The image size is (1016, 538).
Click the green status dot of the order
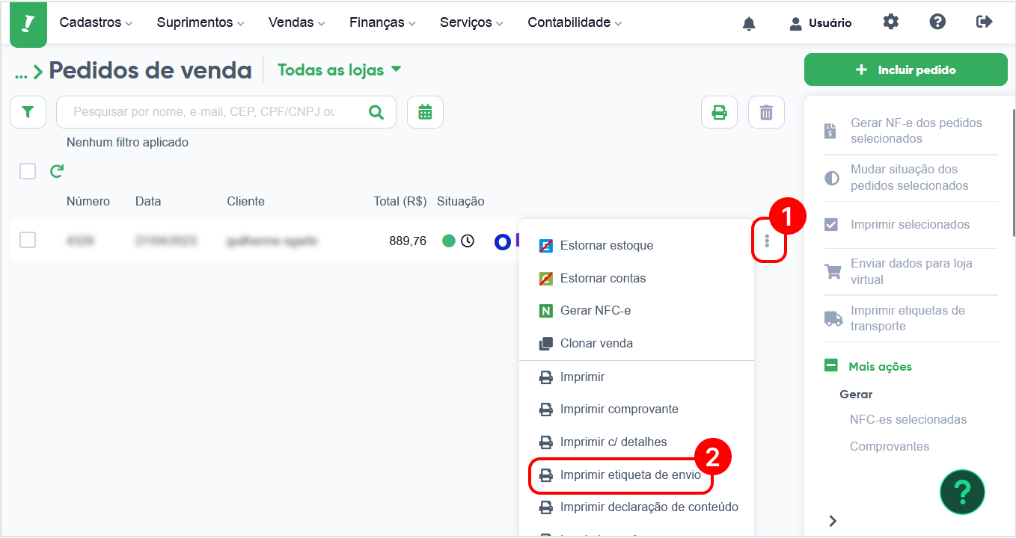coord(449,241)
